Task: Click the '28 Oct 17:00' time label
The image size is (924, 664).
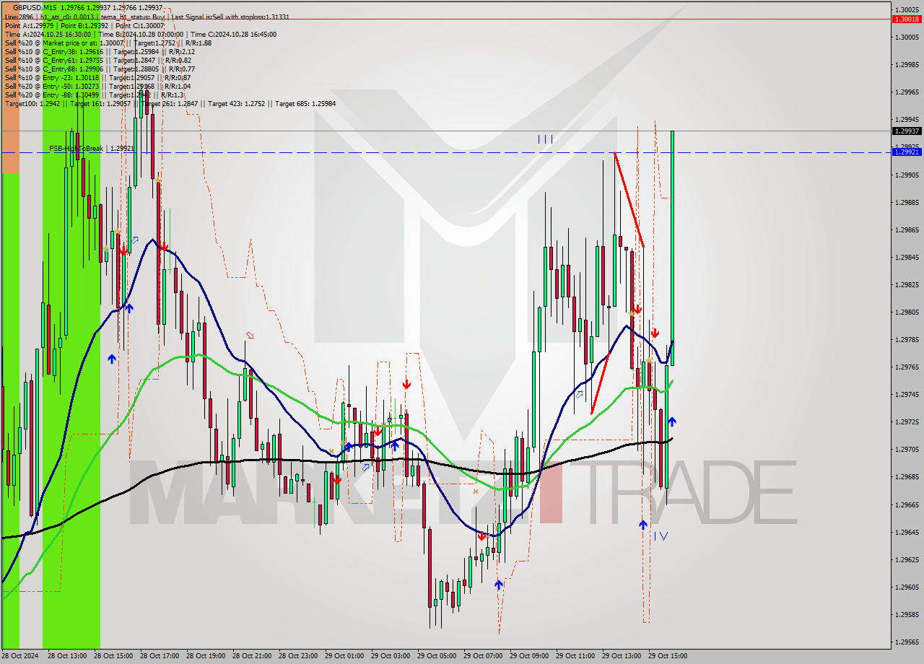Action: tap(160, 656)
